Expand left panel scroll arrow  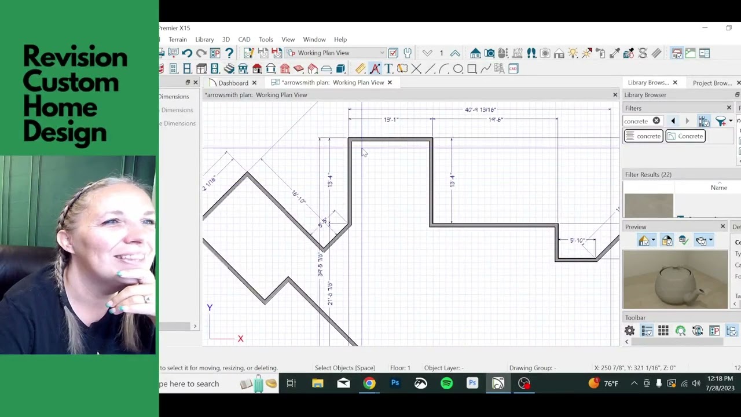click(195, 327)
